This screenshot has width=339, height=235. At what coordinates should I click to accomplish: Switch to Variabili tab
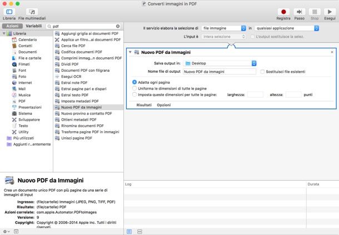coord(33,26)
